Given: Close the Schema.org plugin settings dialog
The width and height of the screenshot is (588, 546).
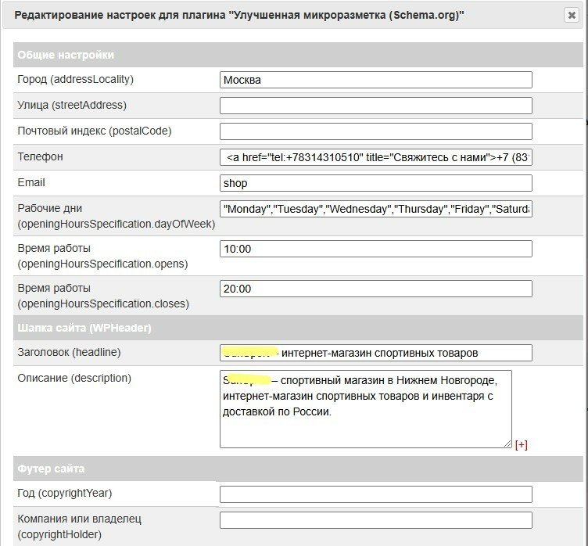Looking at the screenshot, I should coord(572,16).
